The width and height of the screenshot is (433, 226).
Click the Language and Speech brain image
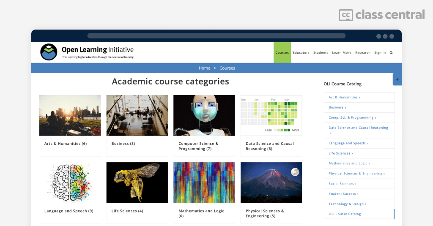(x=70, y=182)
